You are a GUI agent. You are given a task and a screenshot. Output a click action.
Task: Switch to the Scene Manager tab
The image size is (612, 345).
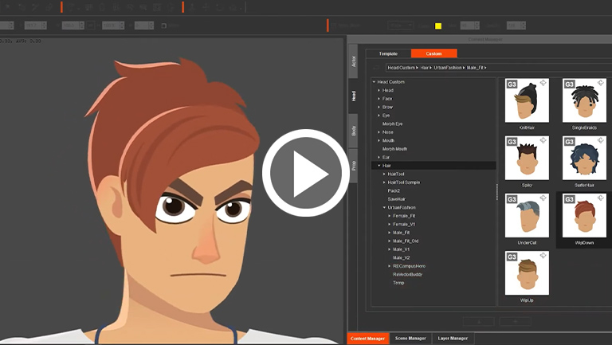(410, 339)
